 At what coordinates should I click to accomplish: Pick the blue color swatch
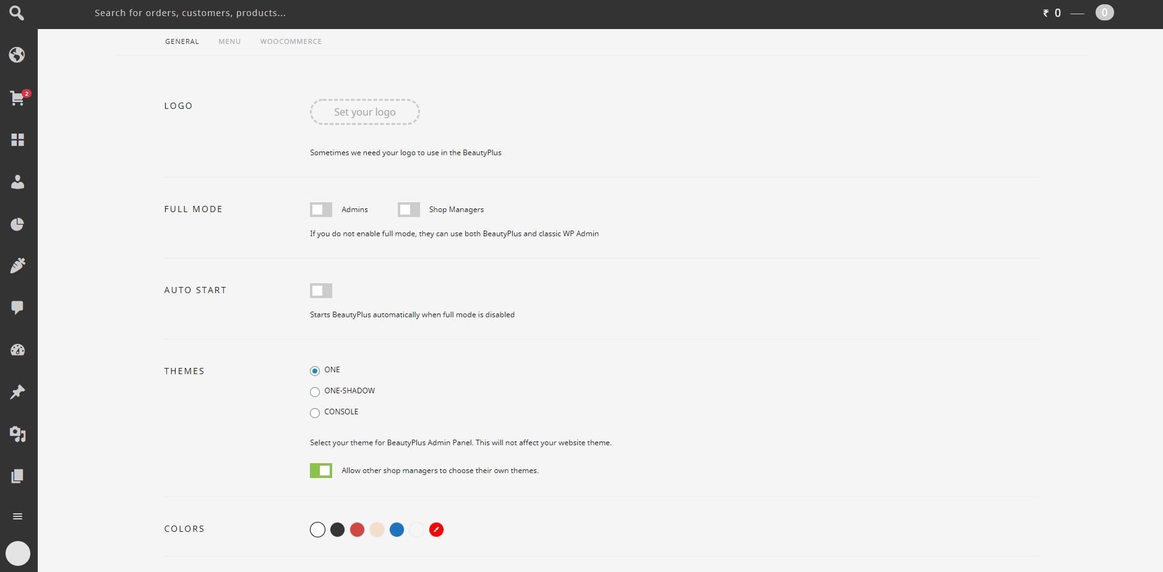pos(397,529)
